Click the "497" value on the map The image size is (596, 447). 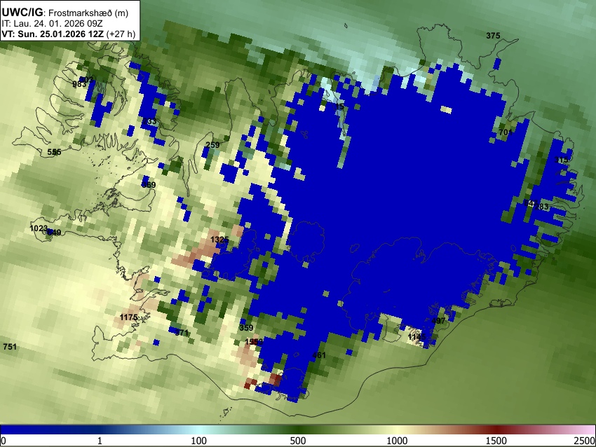pyautogui.click(x=438, y=321)
